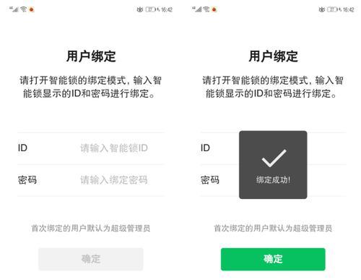The image size is (361, 280).
Task: Click the 请输入绑定密码 password field
Action: click(114, 180)
